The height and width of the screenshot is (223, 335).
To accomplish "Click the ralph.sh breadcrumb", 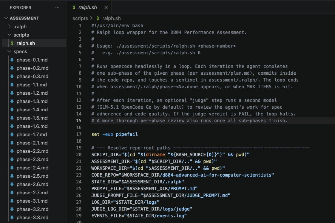I will point(111,18).
